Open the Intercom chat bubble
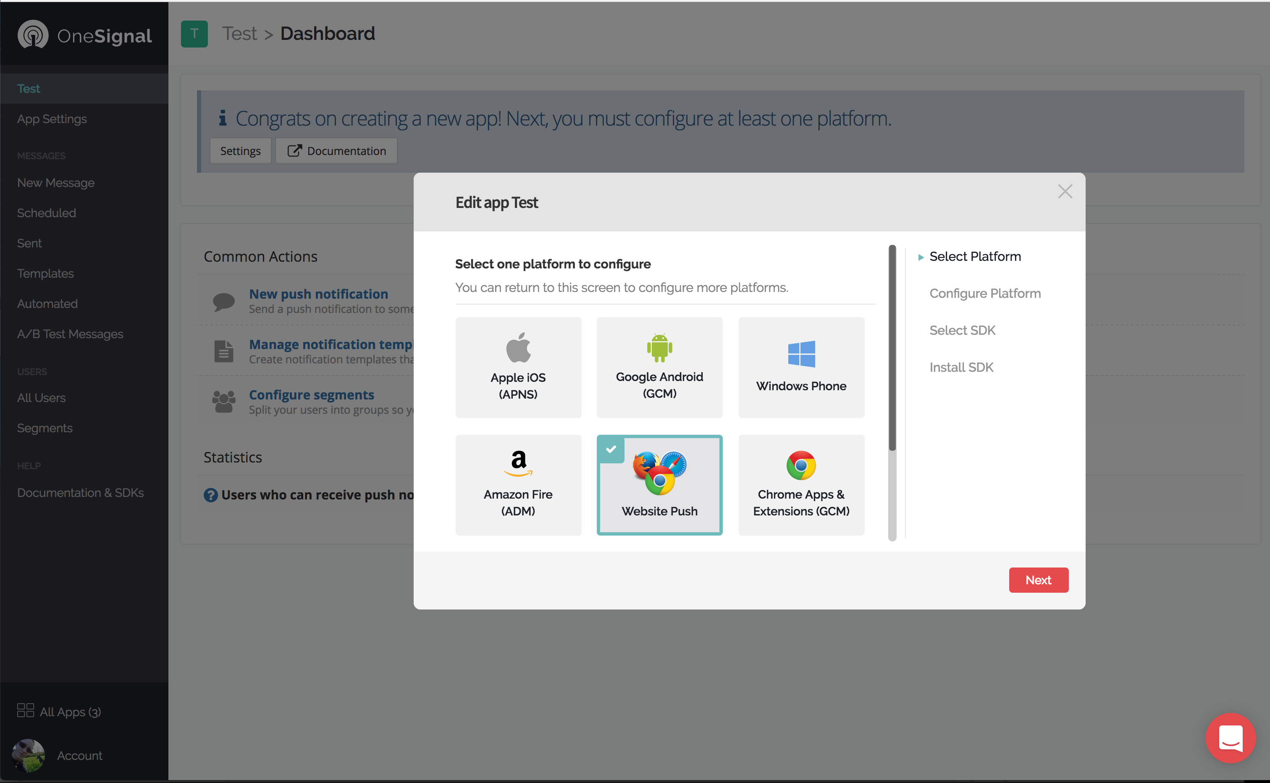Viewport: 1270px width, 783px height. 1230,738
